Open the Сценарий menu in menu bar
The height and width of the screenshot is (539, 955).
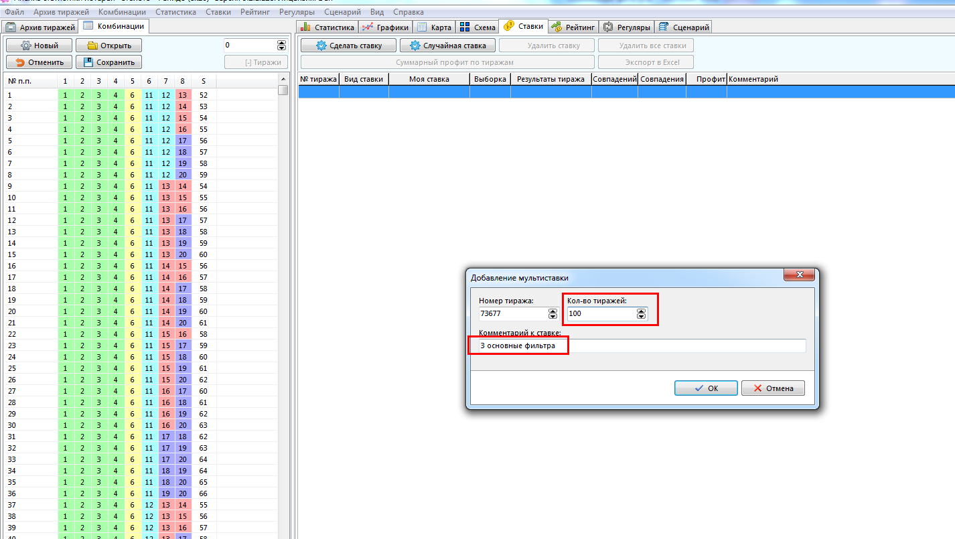pos(342,12)
